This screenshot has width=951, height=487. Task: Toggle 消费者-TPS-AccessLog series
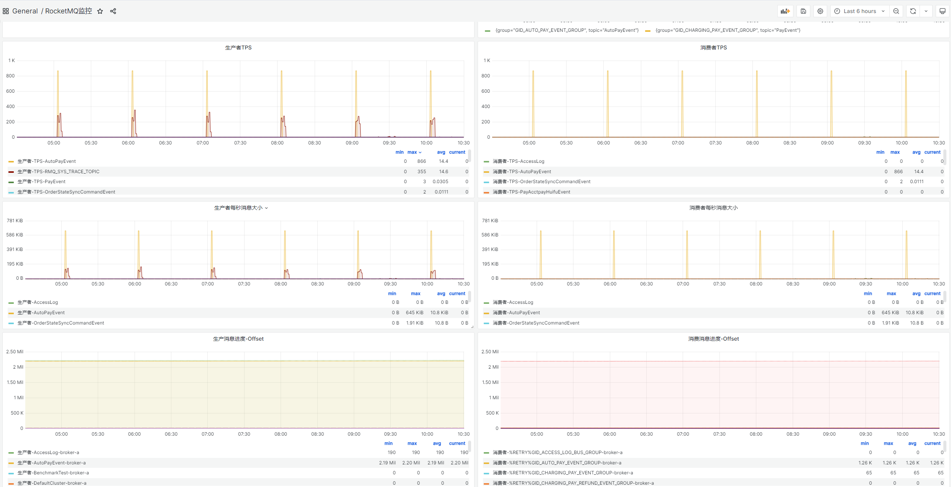pyautogui.click(x=518, y=161)
